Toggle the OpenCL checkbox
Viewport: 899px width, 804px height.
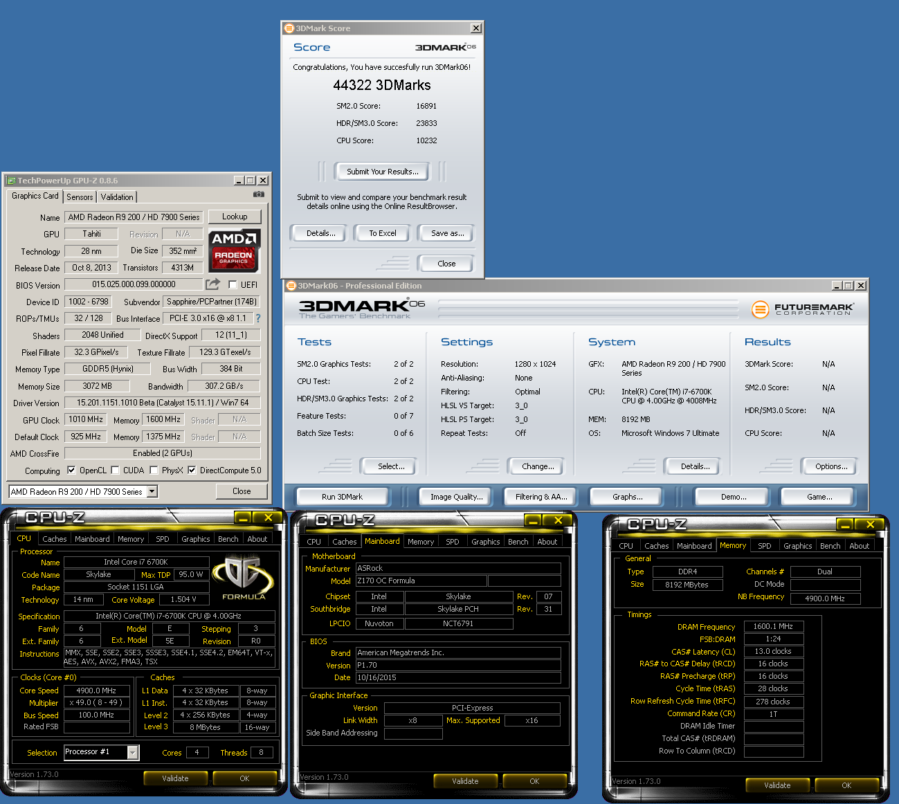click(71, 470)
